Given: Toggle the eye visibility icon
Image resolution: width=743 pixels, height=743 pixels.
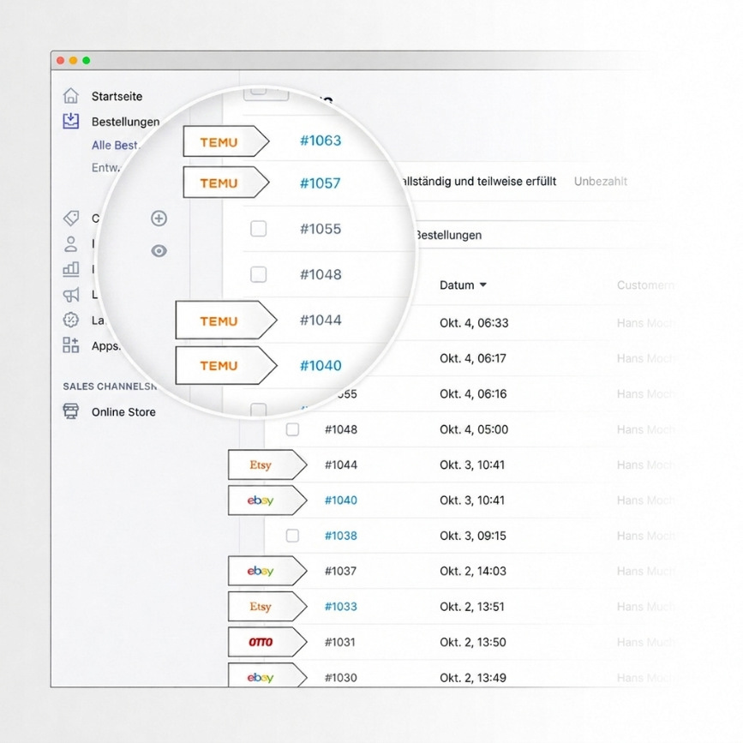Looking at the screenshot, I should click(x=159, y=251).
